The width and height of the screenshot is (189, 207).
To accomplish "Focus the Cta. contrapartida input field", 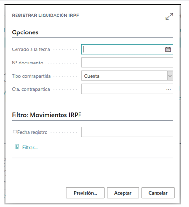I will click(x=127, y=89).
